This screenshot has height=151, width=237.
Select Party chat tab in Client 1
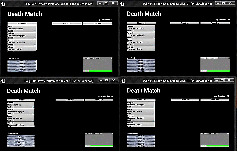click(215, 133)
